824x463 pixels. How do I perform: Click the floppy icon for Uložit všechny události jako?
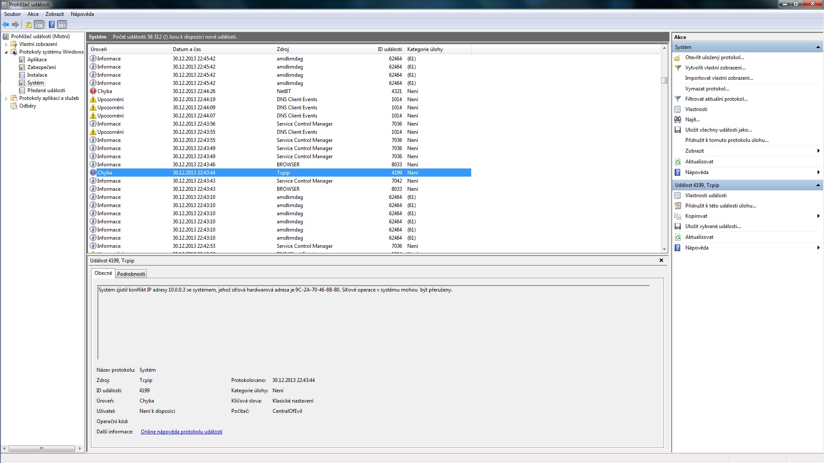point(678,130)
